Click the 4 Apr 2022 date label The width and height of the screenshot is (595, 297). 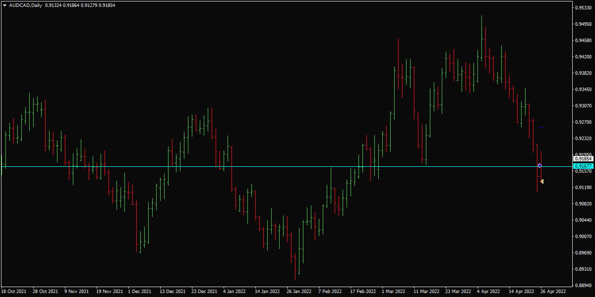pyautogui.click(x=489, y=292)
